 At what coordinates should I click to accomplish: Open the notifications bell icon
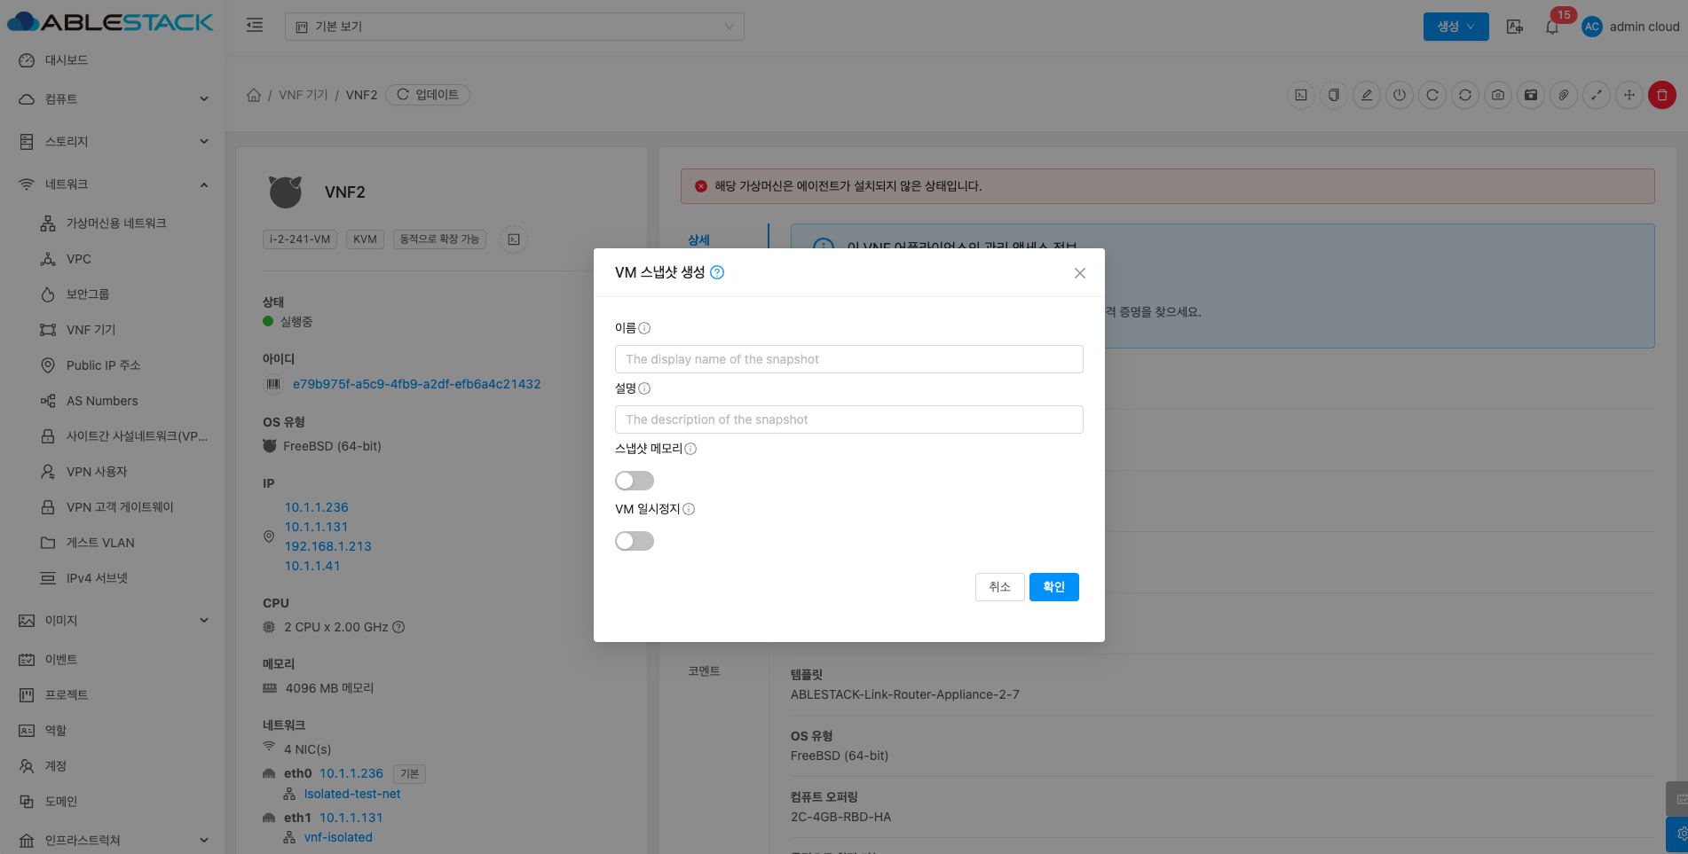[1551, 27]
